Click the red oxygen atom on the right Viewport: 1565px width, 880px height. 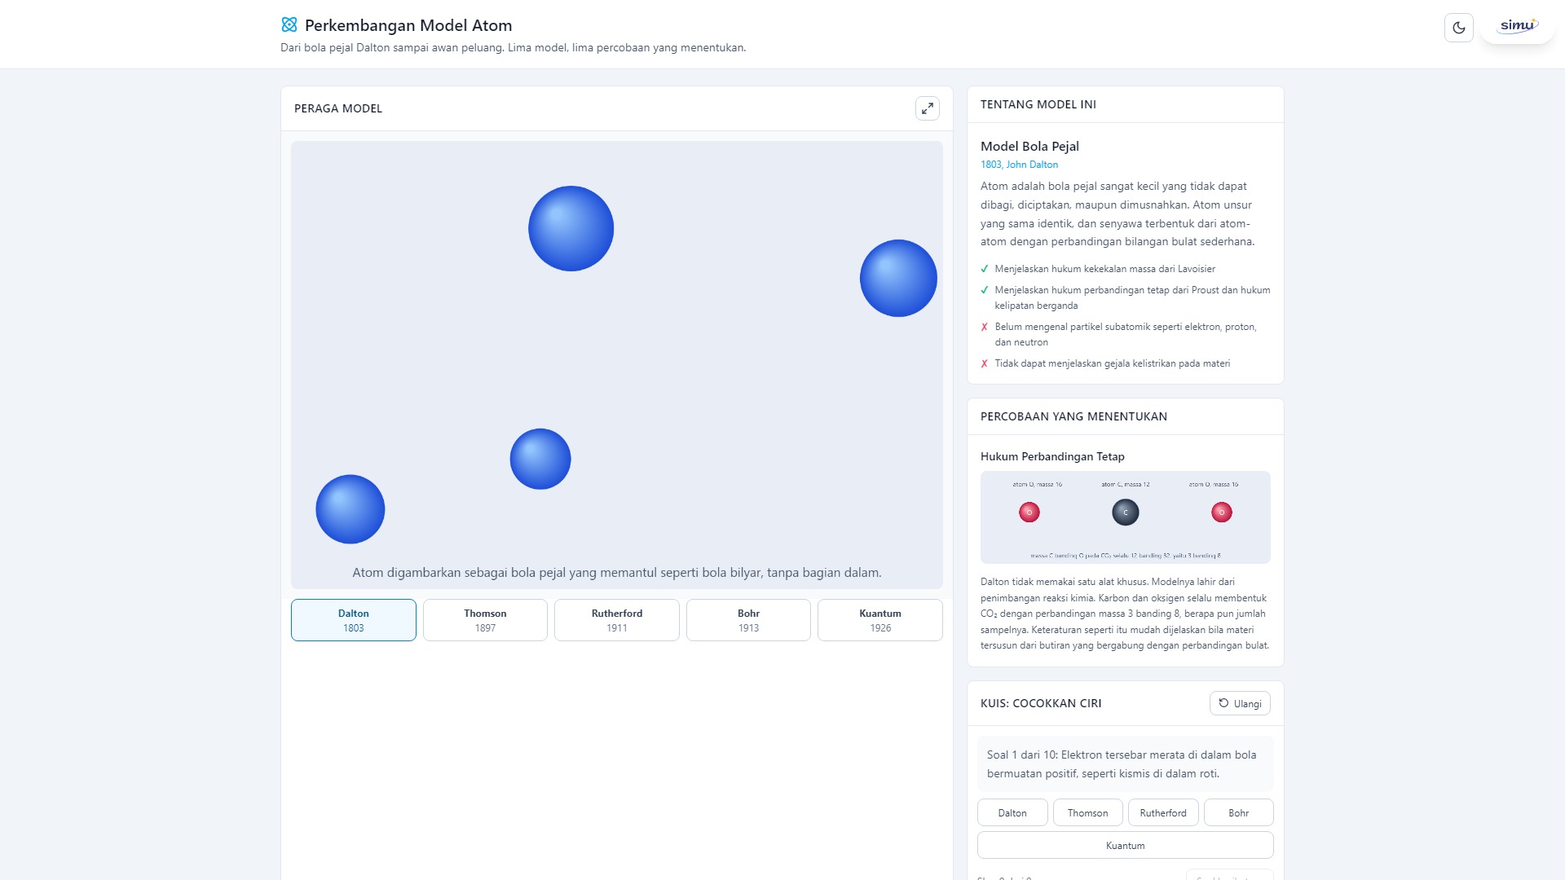(1221, 513)
